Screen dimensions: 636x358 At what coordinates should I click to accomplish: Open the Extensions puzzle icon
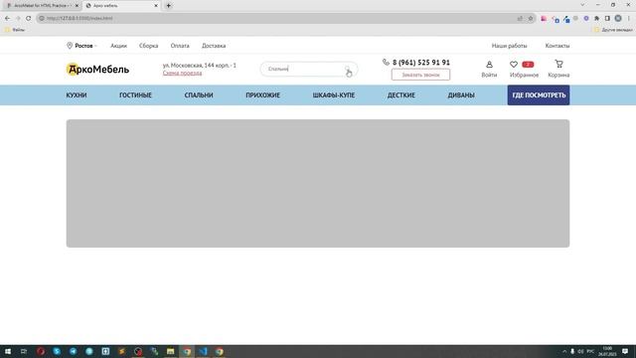point(597,18)
